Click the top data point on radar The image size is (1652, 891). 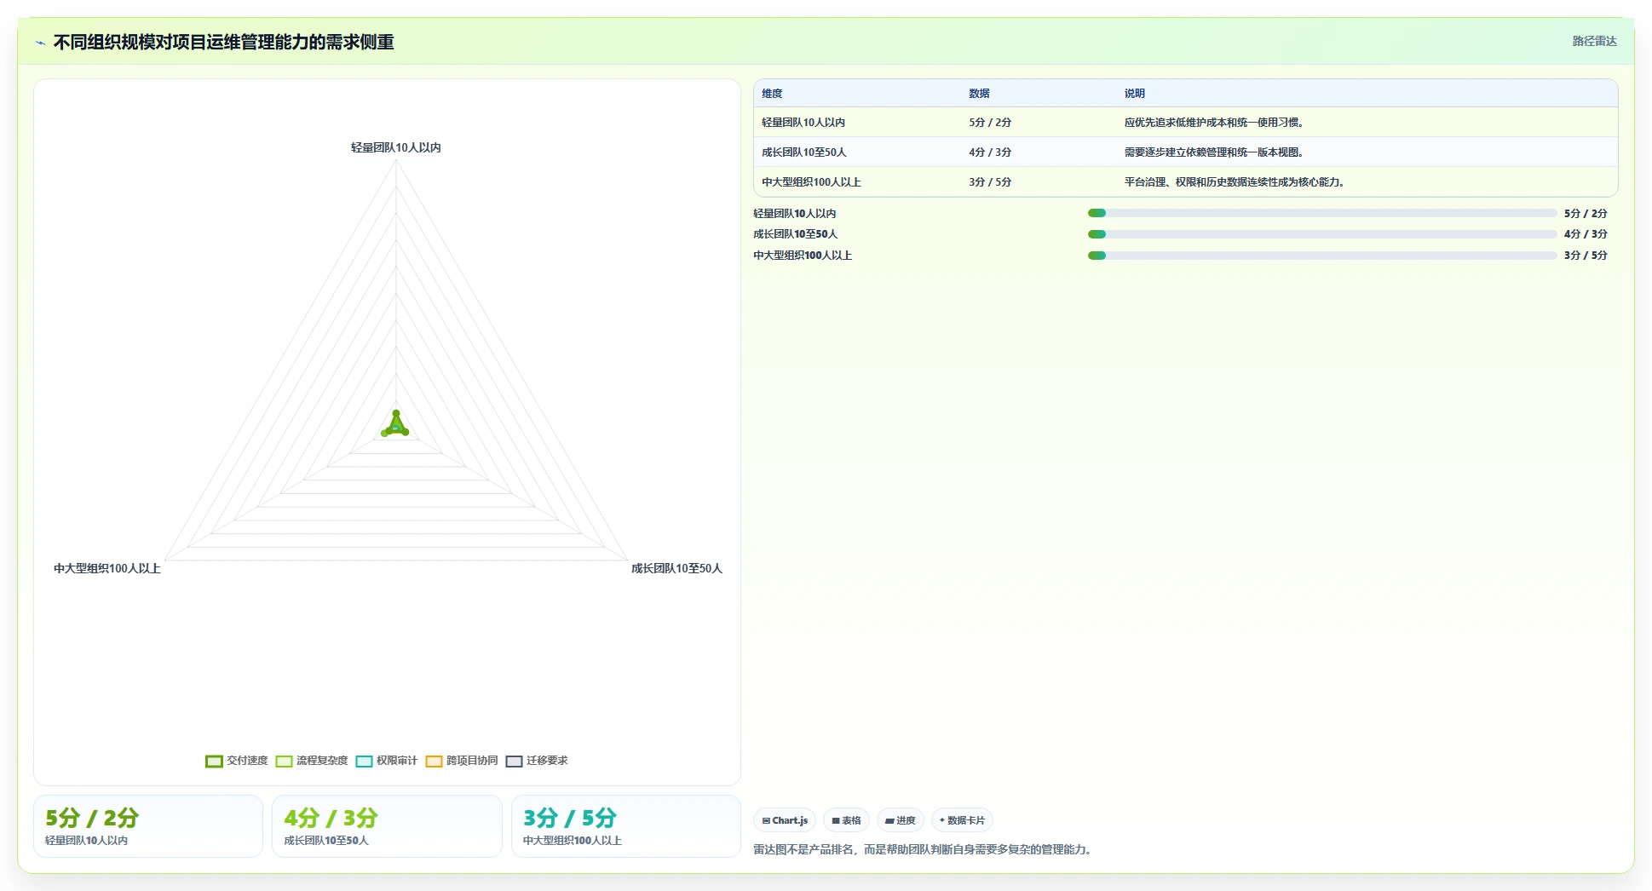click(x=396, y=413)
